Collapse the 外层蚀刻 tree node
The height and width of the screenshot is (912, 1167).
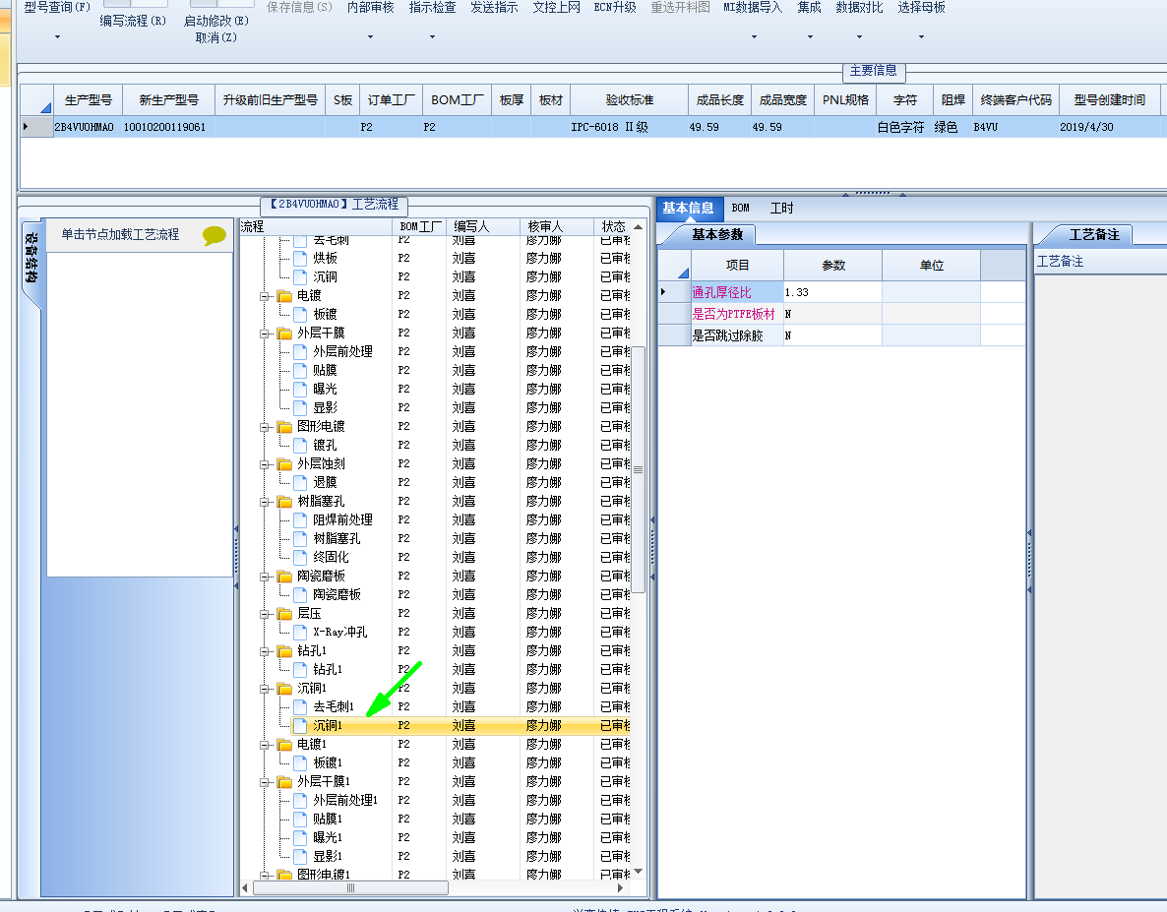pyautogui.click(x=265, y=464)
